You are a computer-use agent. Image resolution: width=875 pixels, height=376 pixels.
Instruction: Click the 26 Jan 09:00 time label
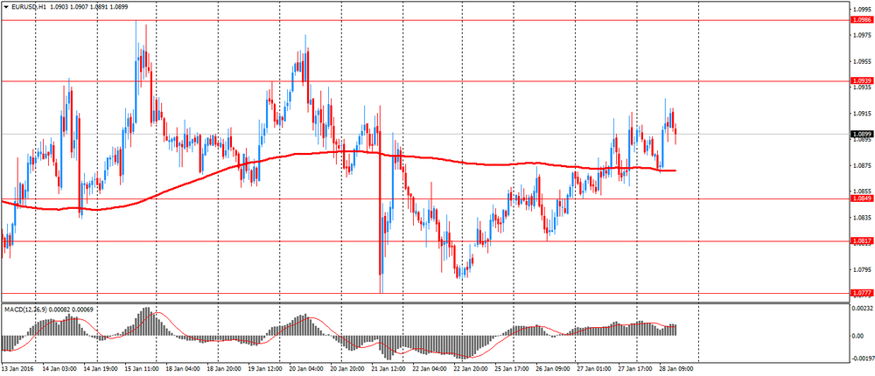click(552, 369)
